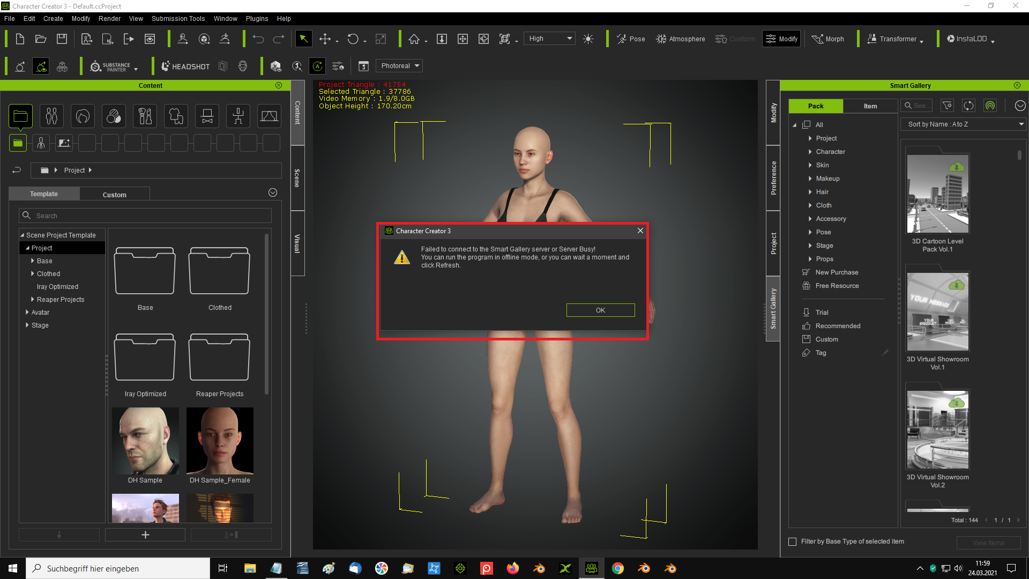
Task: Choose the Select arrow tool
Action: click(303, 39)
